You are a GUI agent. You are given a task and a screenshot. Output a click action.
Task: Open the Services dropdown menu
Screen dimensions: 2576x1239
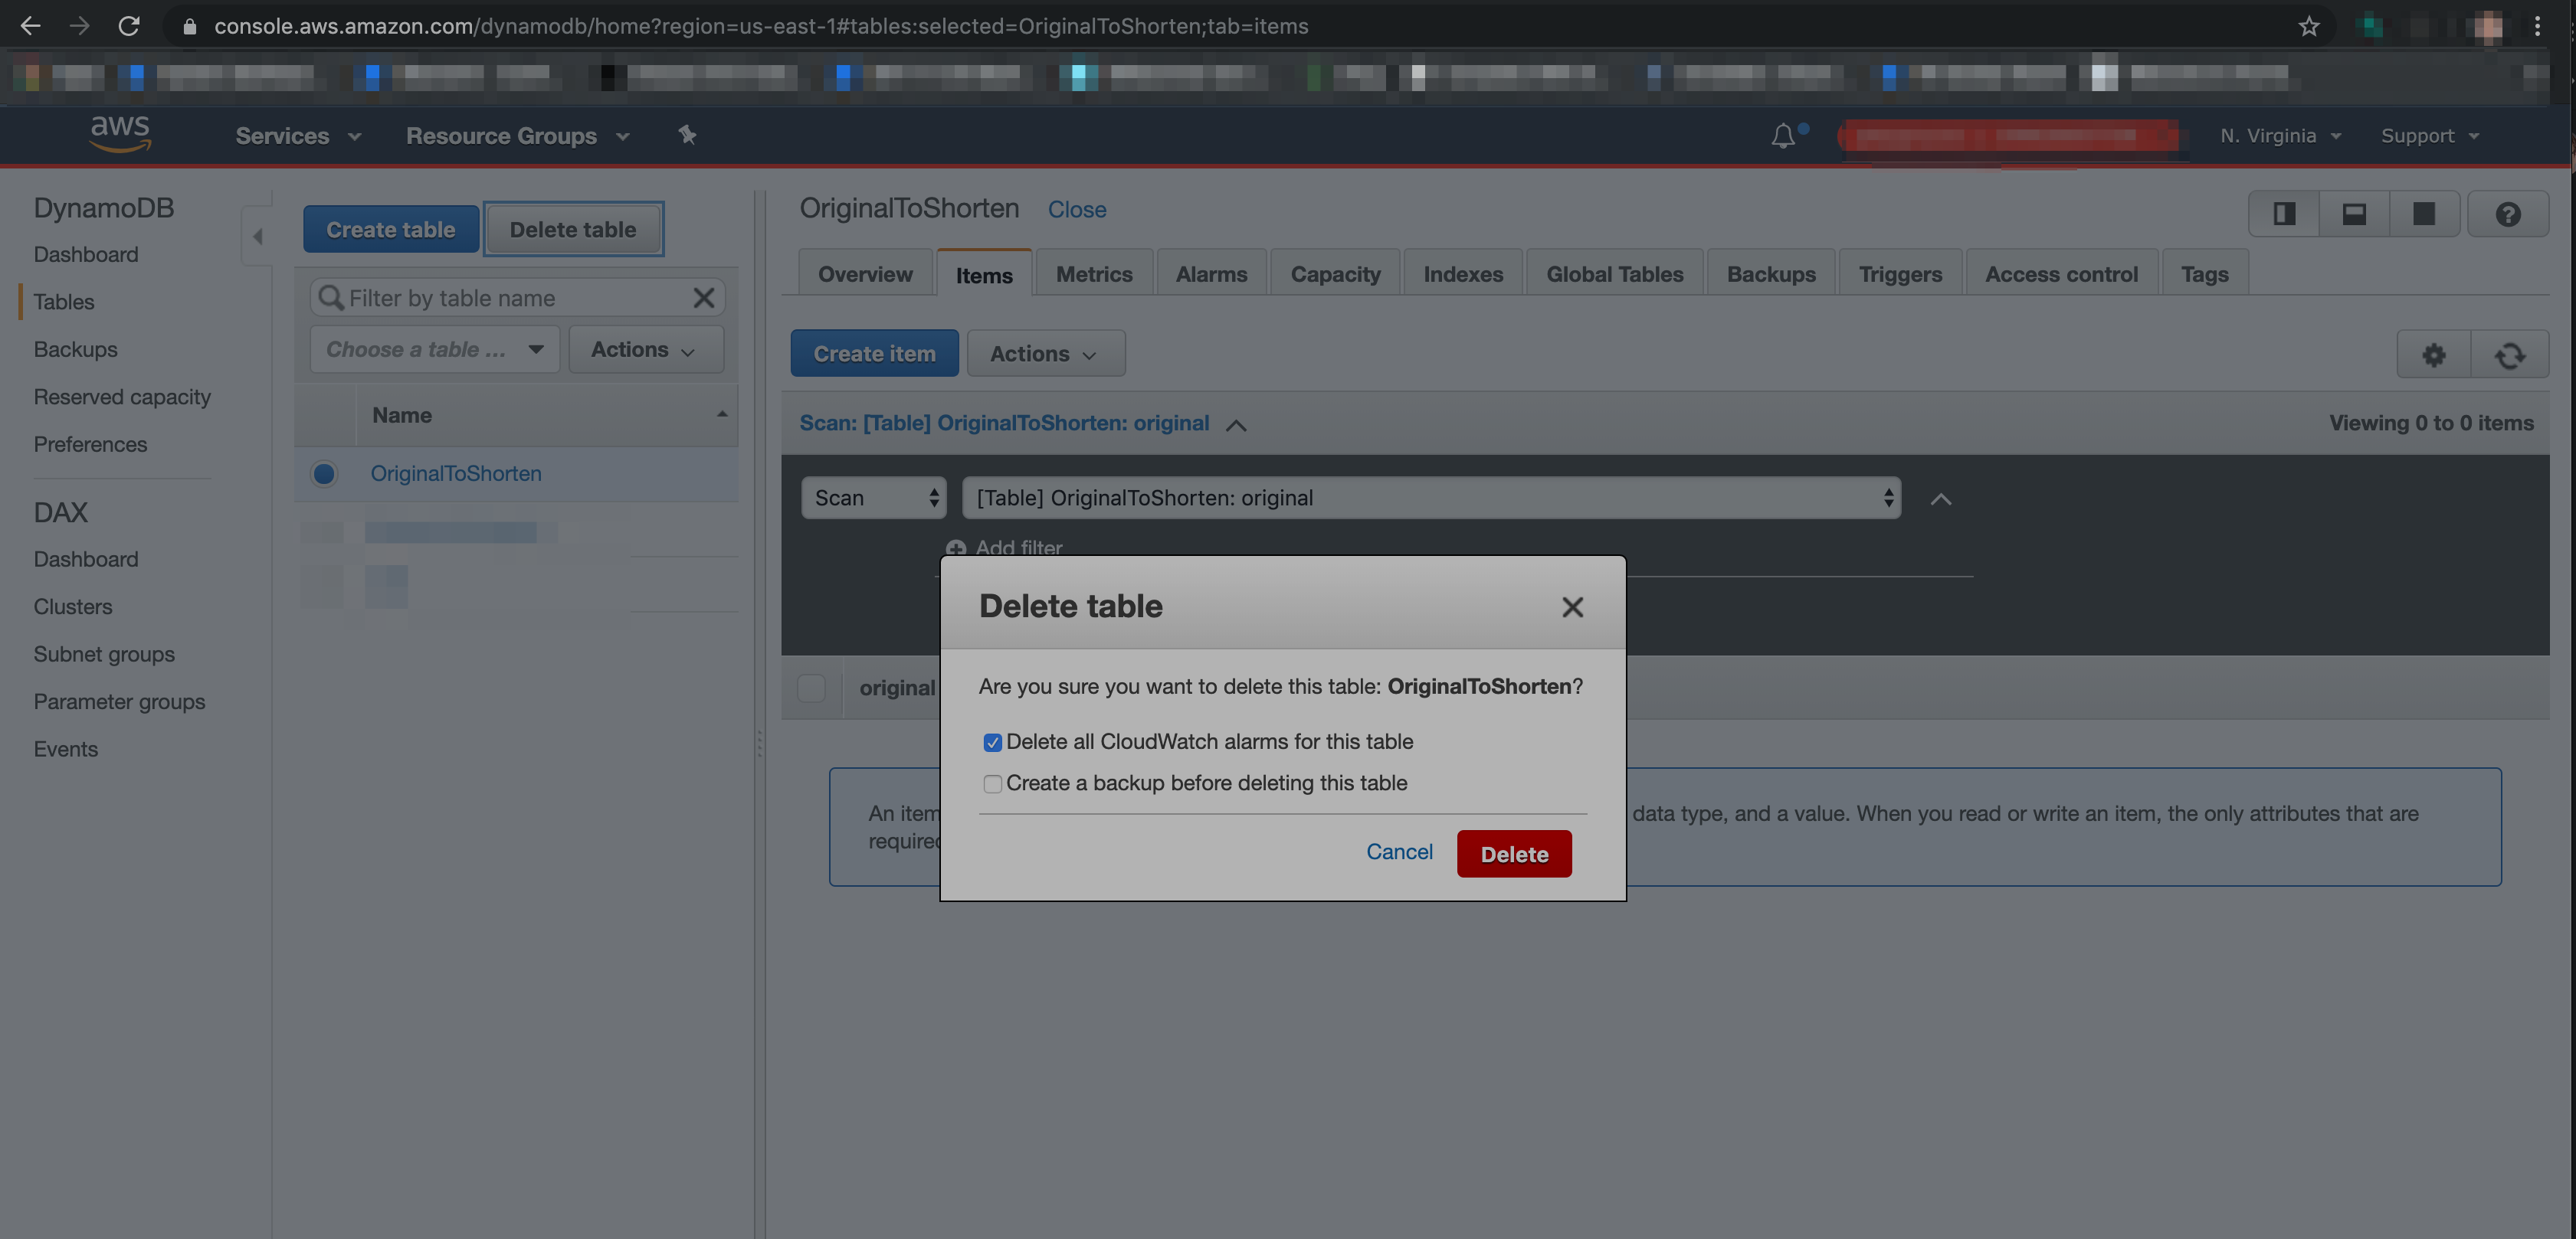[298, 135]
